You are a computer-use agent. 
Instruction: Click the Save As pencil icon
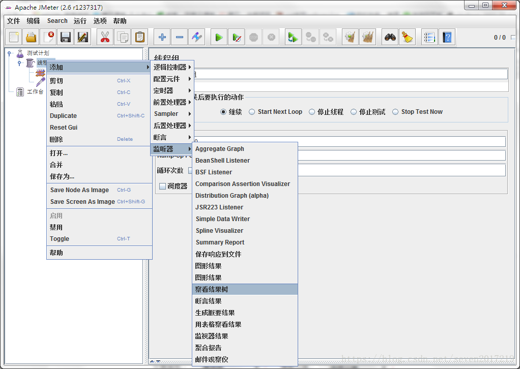83,37
